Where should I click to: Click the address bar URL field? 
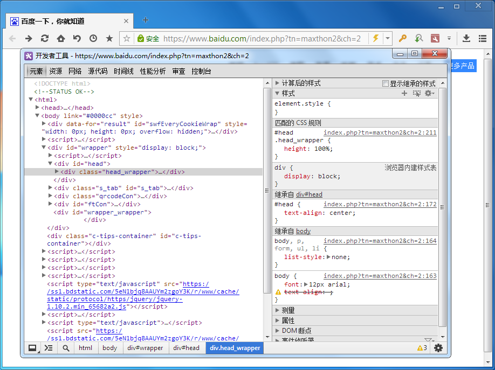tap(262, 38)
